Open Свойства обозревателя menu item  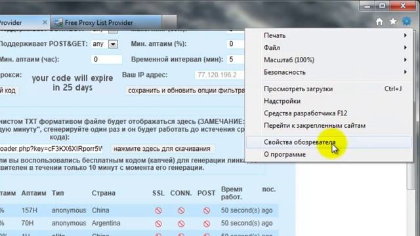click(x=329, y=142)
